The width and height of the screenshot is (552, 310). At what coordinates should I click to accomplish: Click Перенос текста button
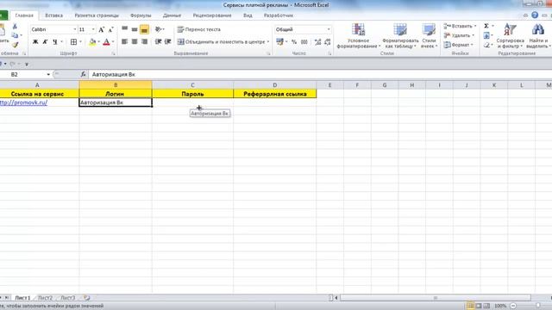[199, 29]
